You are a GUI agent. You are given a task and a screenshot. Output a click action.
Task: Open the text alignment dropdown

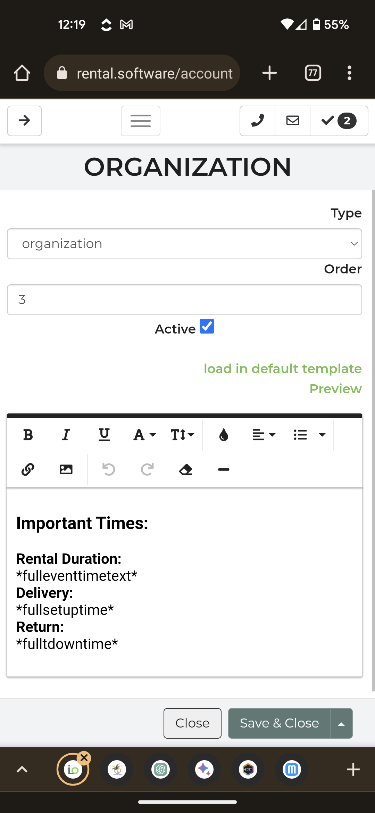point(264,435)
